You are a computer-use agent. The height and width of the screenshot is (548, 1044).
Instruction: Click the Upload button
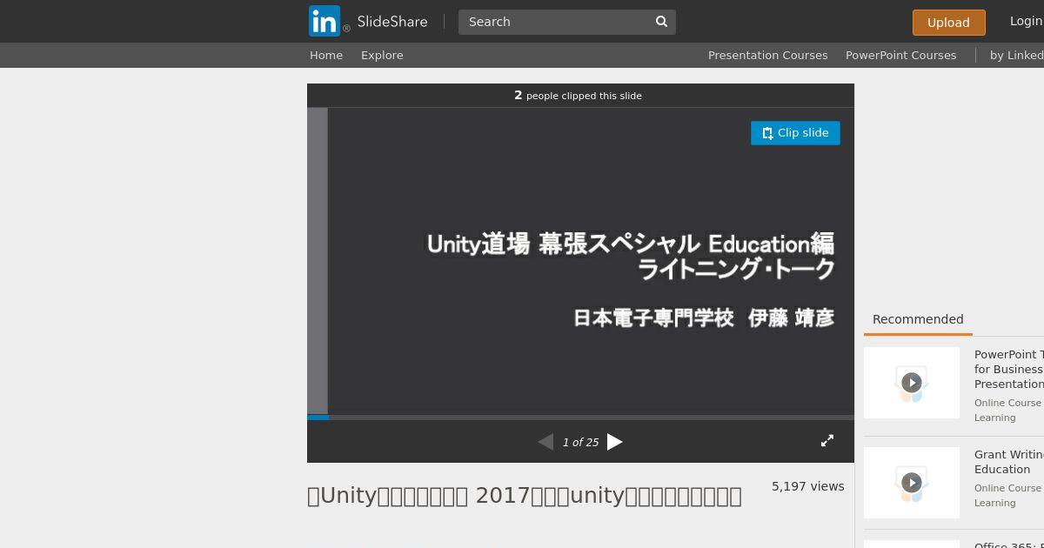click(x=948, y=23)
